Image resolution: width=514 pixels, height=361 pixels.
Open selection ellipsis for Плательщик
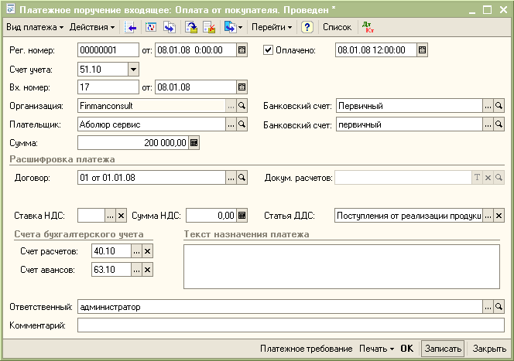[x=231, y=124]
